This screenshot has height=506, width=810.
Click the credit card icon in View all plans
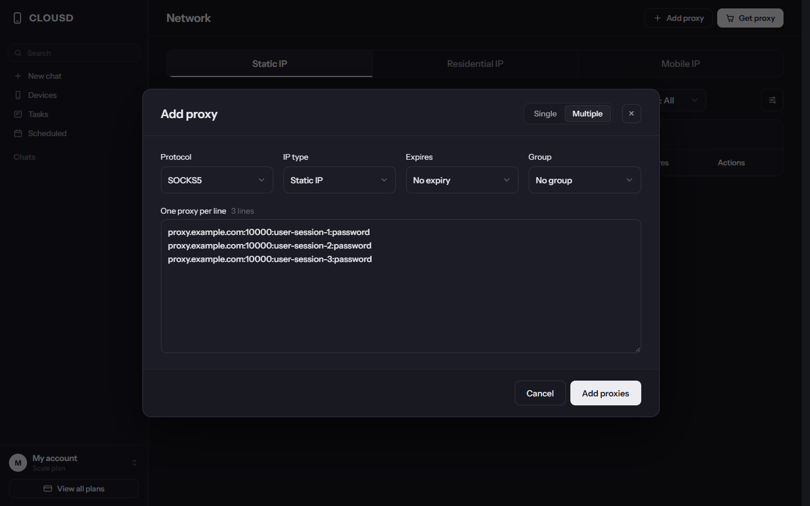pyautogui.click(x=48, y=489)
